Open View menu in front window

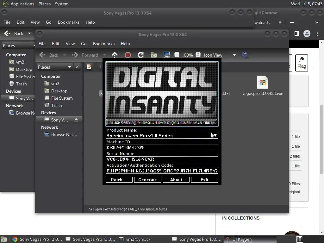[70, 44]
